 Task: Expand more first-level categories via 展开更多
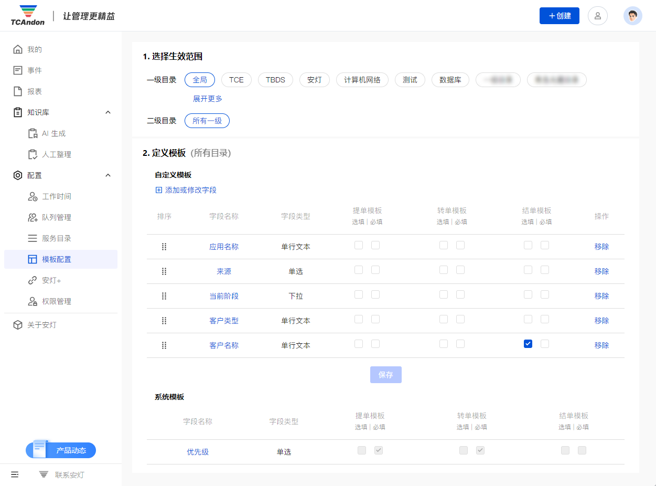tap(207, 99)
